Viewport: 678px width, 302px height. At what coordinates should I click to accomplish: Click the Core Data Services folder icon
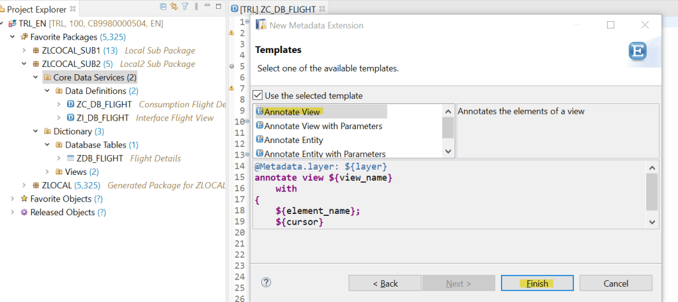(x=48, y=77)
